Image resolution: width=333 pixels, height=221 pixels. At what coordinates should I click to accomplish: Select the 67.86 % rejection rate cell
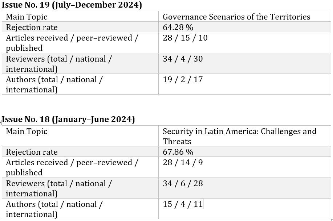(x=178, y=152)
